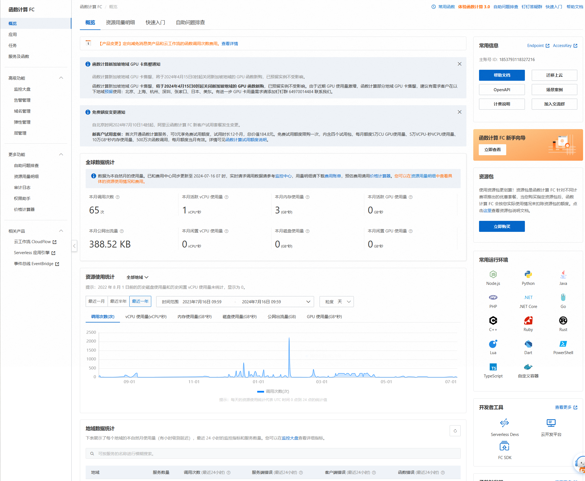This screenshot has height=481, width=585.
Task: Click 立即查看 in the 新手向导 banner
Action: [492, 150]
